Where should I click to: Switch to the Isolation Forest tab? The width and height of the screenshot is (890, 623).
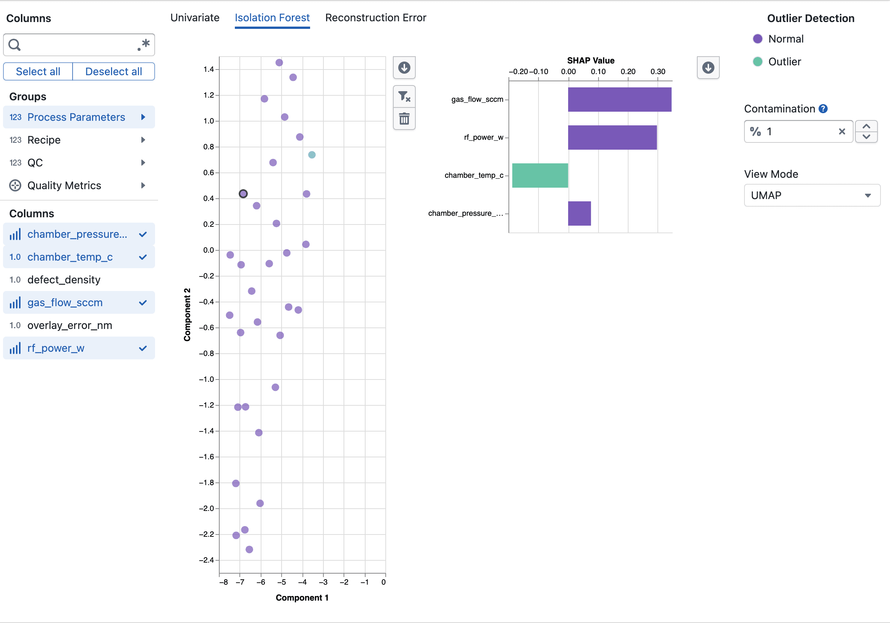pos(272,18)
